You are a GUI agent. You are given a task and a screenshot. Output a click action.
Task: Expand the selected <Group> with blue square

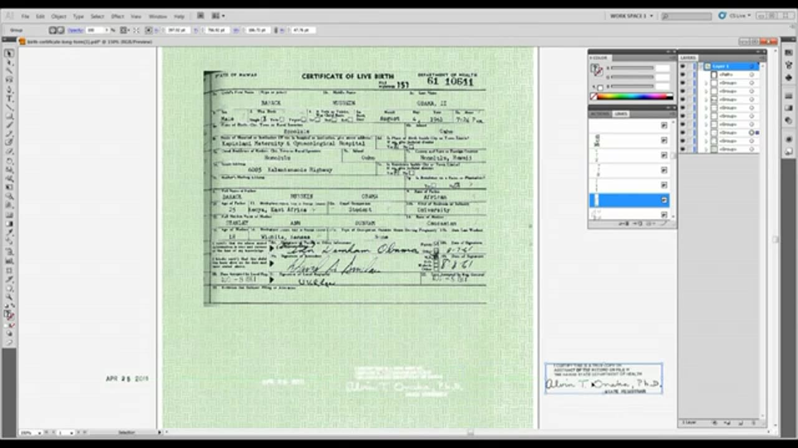point(706,133)
